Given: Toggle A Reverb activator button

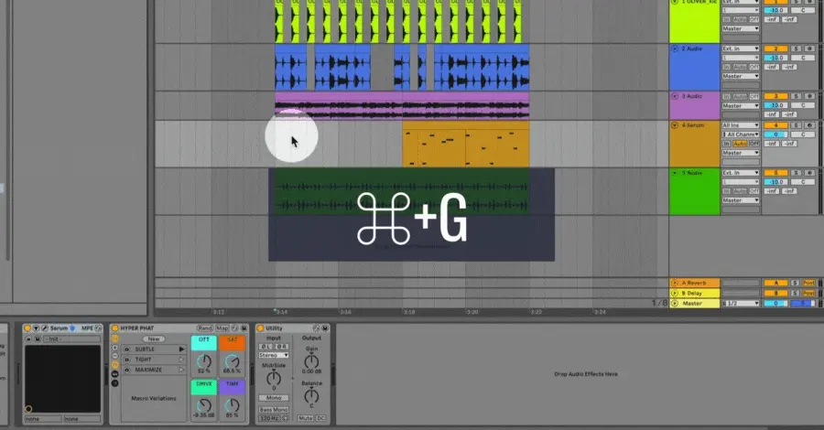Looking at the screenshot, I should 775,283.
